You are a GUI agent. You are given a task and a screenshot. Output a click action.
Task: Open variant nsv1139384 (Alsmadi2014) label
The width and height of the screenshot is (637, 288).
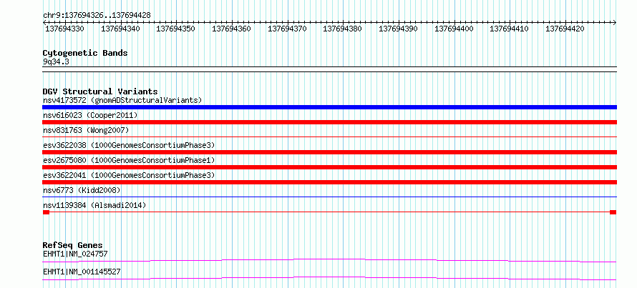click(94, 206)
